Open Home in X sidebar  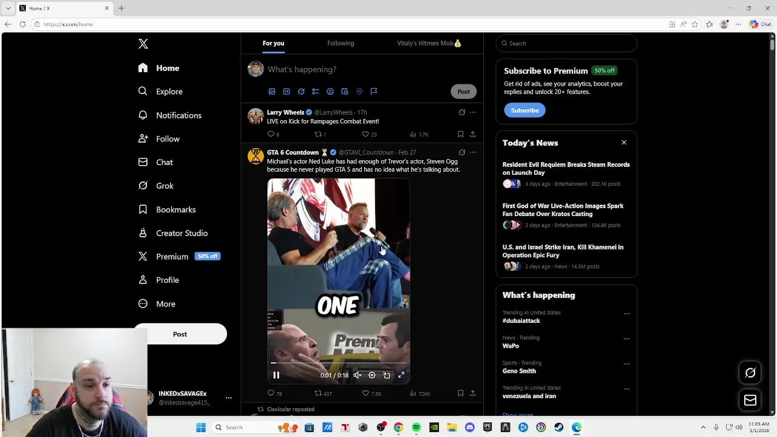point(158,68)
